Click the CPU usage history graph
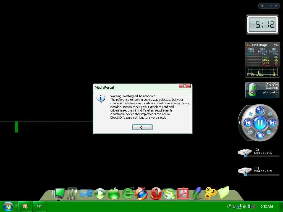The width and height of the screenshot is (283, 212). click(x=263, y=72)
